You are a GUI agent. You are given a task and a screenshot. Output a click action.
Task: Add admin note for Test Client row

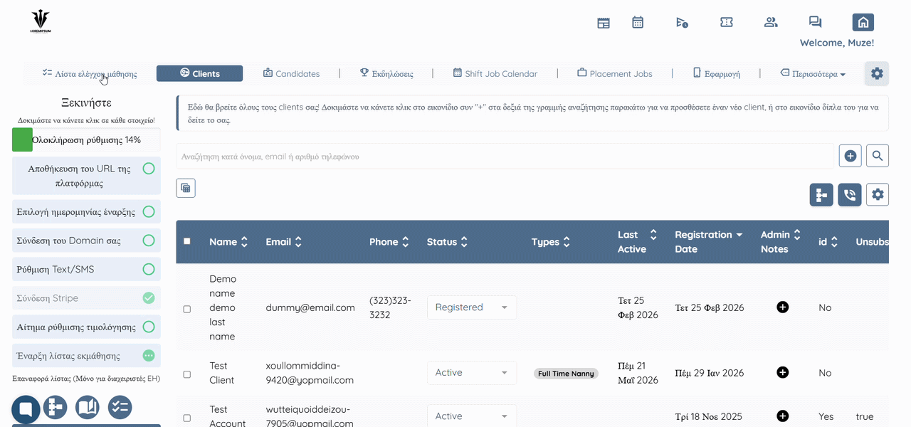(x=783, y=372)
